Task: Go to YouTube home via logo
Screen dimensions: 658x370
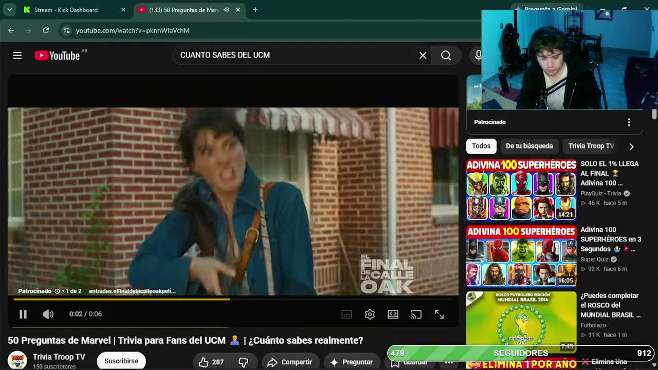Action: (x=57, y=55)
